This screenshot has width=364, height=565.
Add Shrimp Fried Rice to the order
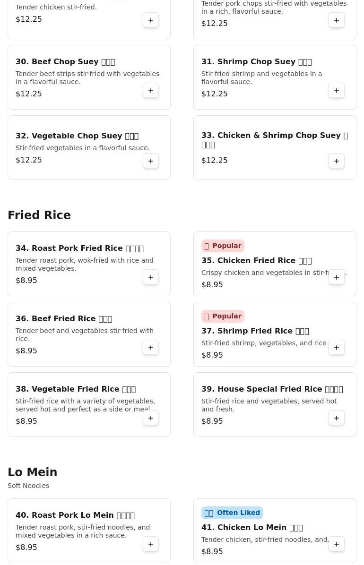click(337, 347)
